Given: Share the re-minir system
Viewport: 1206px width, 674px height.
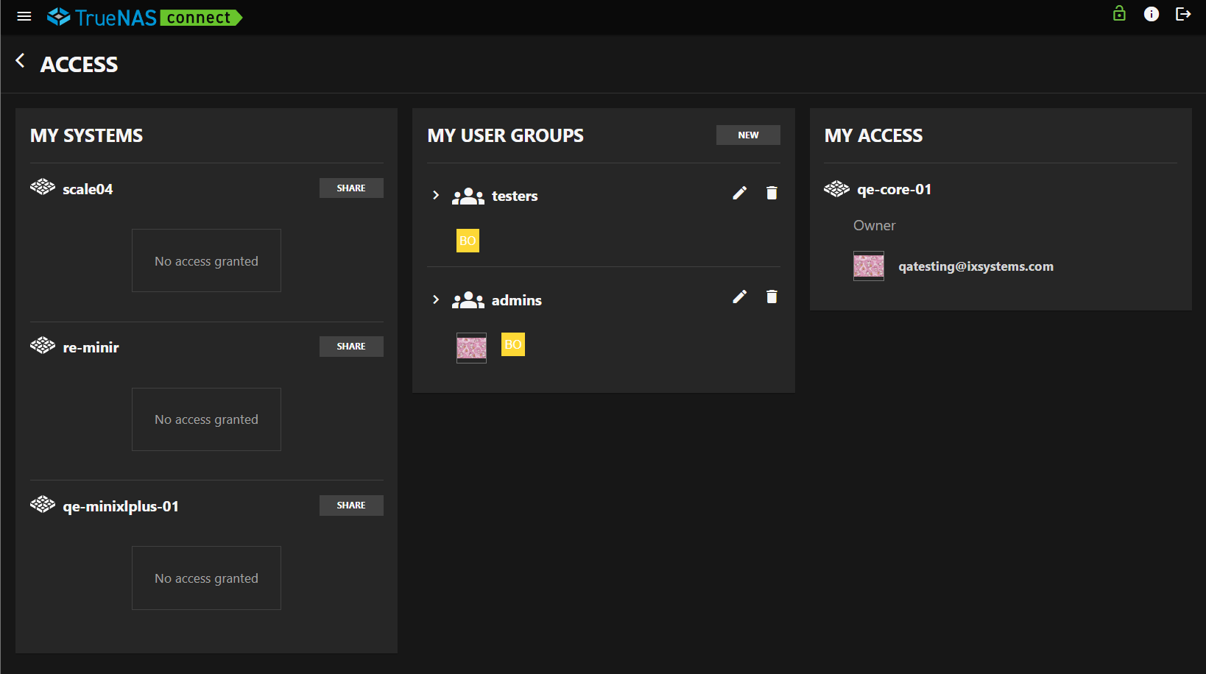Looking at the screenshot, I should pyautogui.click(x=351, y=347).
